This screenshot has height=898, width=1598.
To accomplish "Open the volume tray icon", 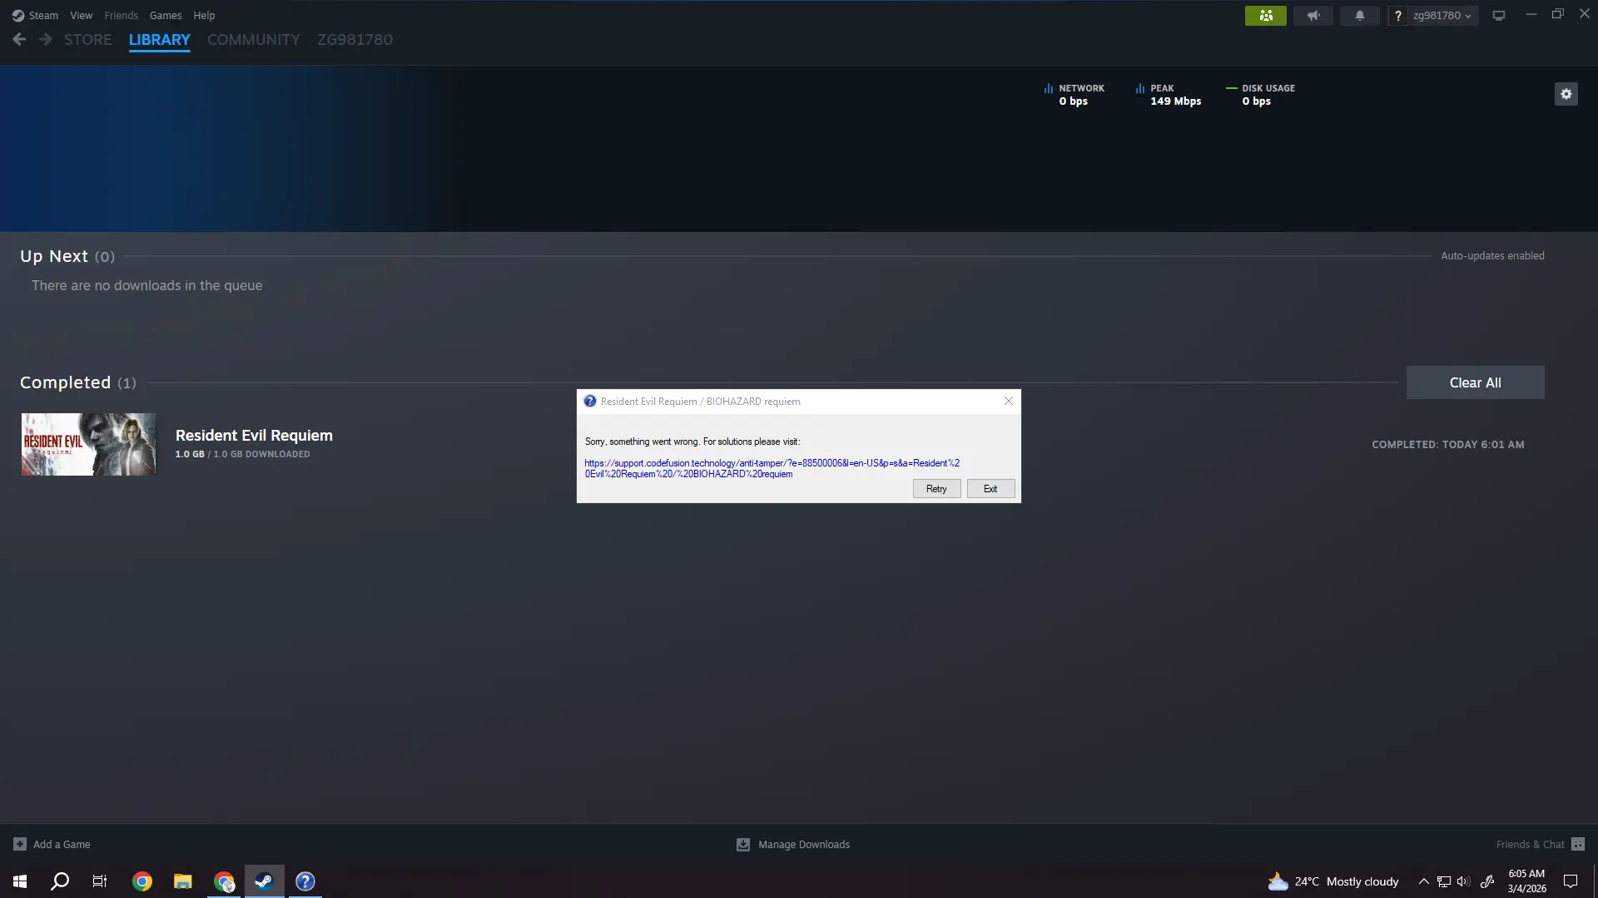I will [1463, 881].
